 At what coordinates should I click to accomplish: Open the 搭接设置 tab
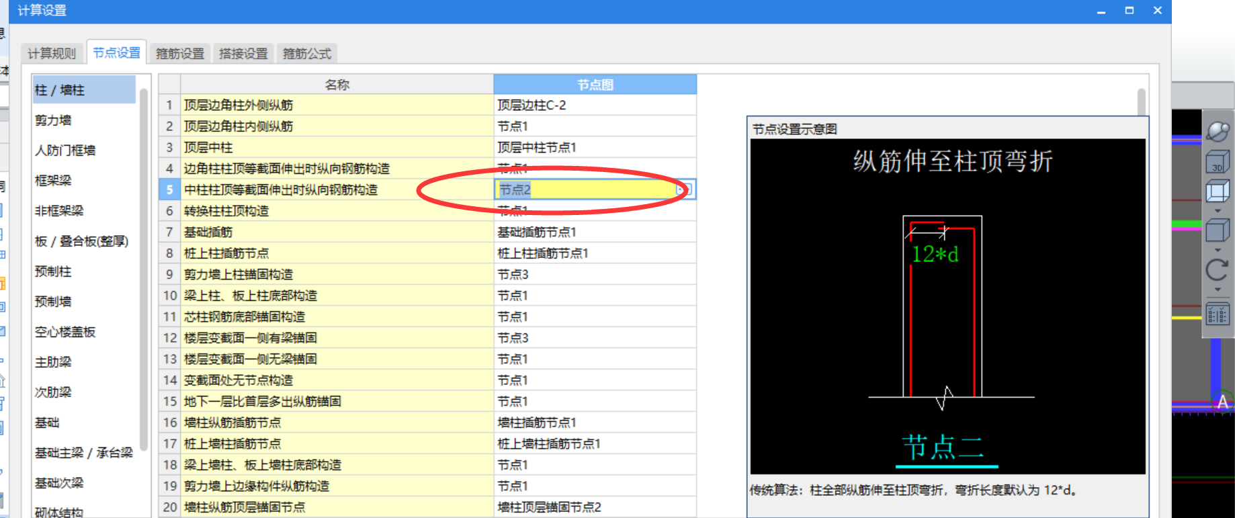point(243,54)
